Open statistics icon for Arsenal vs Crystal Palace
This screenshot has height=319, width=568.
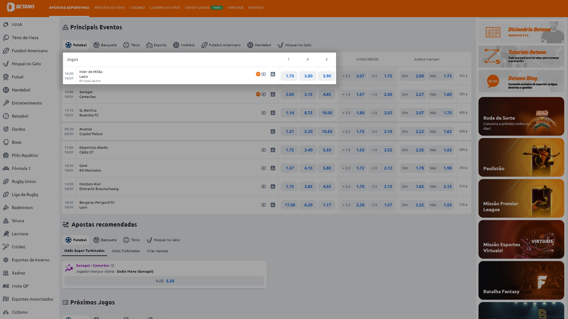coord(273,131)
